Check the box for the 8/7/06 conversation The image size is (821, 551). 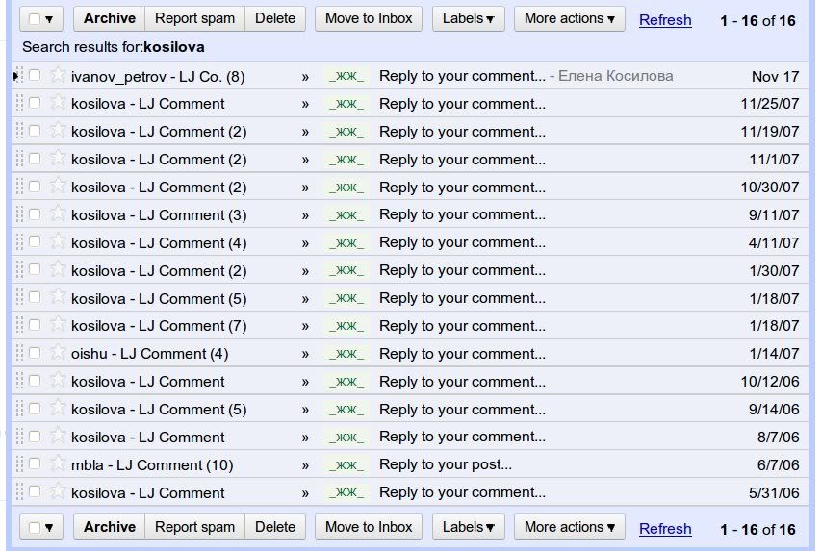[35, 437]
